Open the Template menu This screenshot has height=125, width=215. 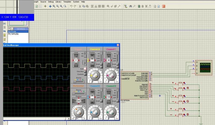click(67, 2)
